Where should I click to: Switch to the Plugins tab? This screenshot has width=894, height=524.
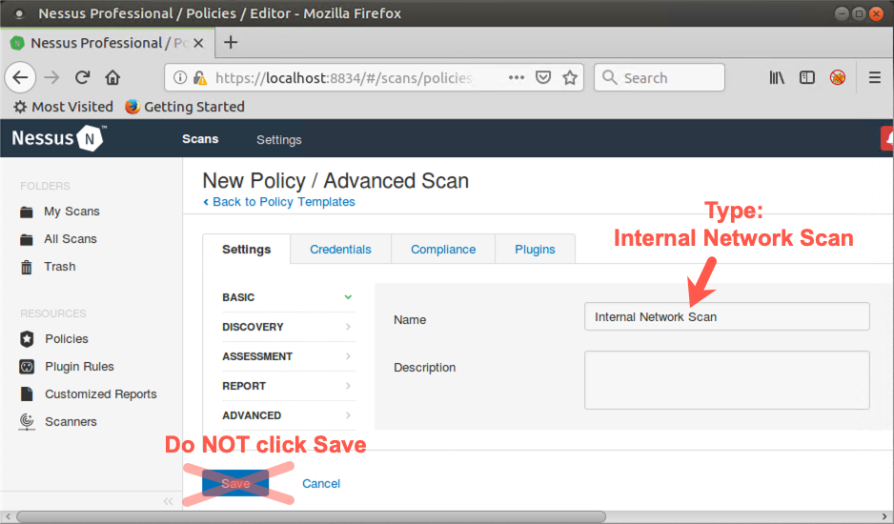(535, 250)
